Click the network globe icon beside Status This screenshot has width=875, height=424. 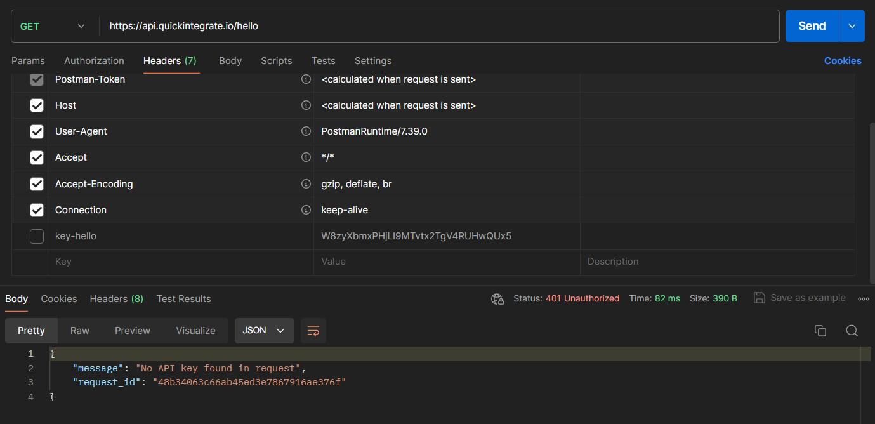click(x=497, y=298)
